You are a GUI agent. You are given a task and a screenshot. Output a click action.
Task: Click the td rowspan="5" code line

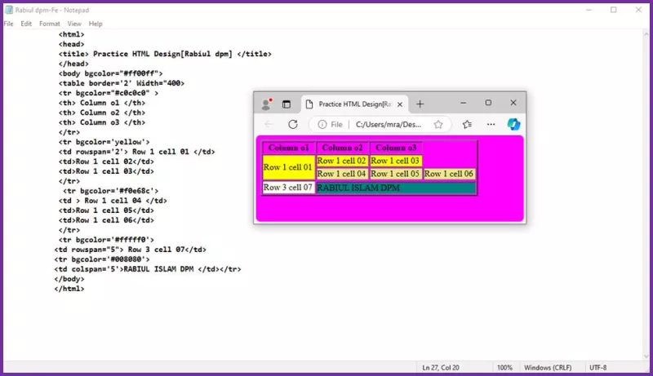[131, 250]
